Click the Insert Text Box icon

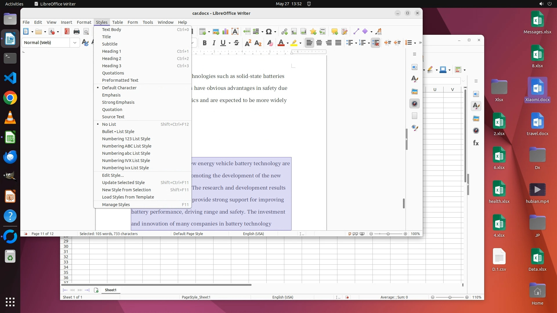(235, 32)
